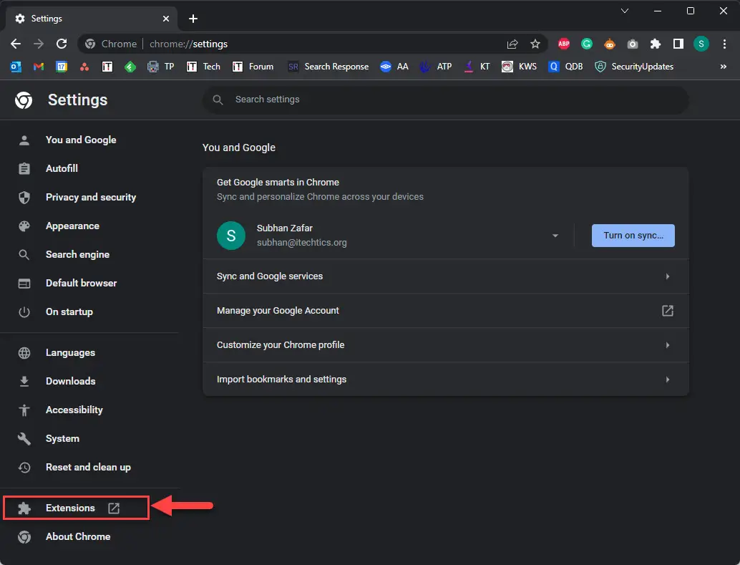Click the share page icon in address bar
Image resolution: width=740 pixels, height=565 pixels.
[512, 44]
